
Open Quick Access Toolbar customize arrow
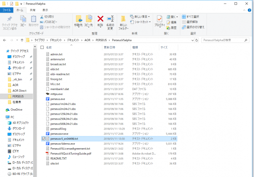(x=21, y=4)
